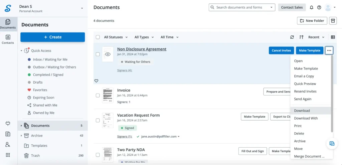
Task: Tick the Invoice document checkbox
Action: (98, 95)
